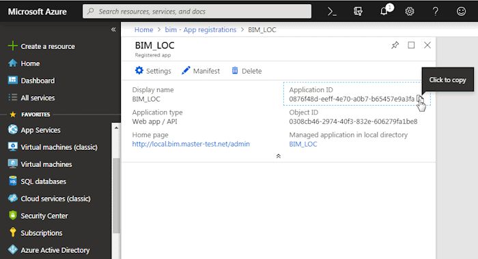
Task: Maximize the BIM_LOC blade
Action: [x=411, y=45]
